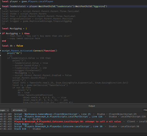Open the Messages filter dropdown
This screenshot has width=147, height=136.
[5, 110]
